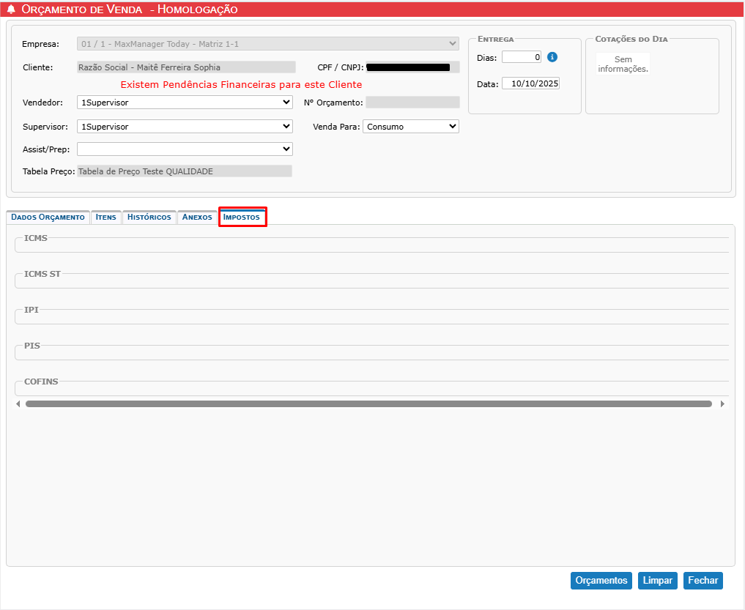Switch to the Dados Orçamento tab
This screenshot has width=745, height=610.
[48, 217]
